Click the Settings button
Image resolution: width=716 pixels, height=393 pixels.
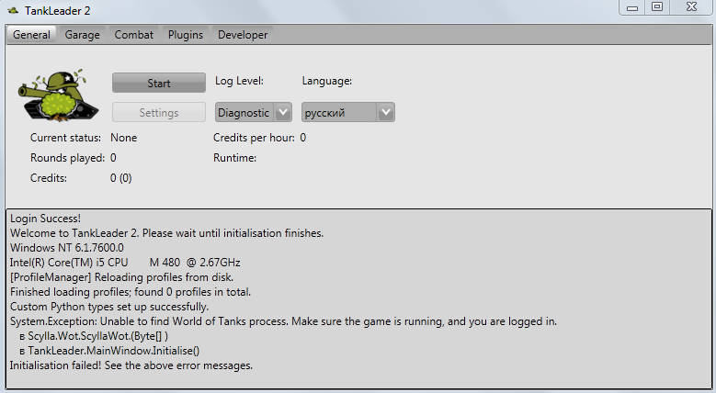159,112
